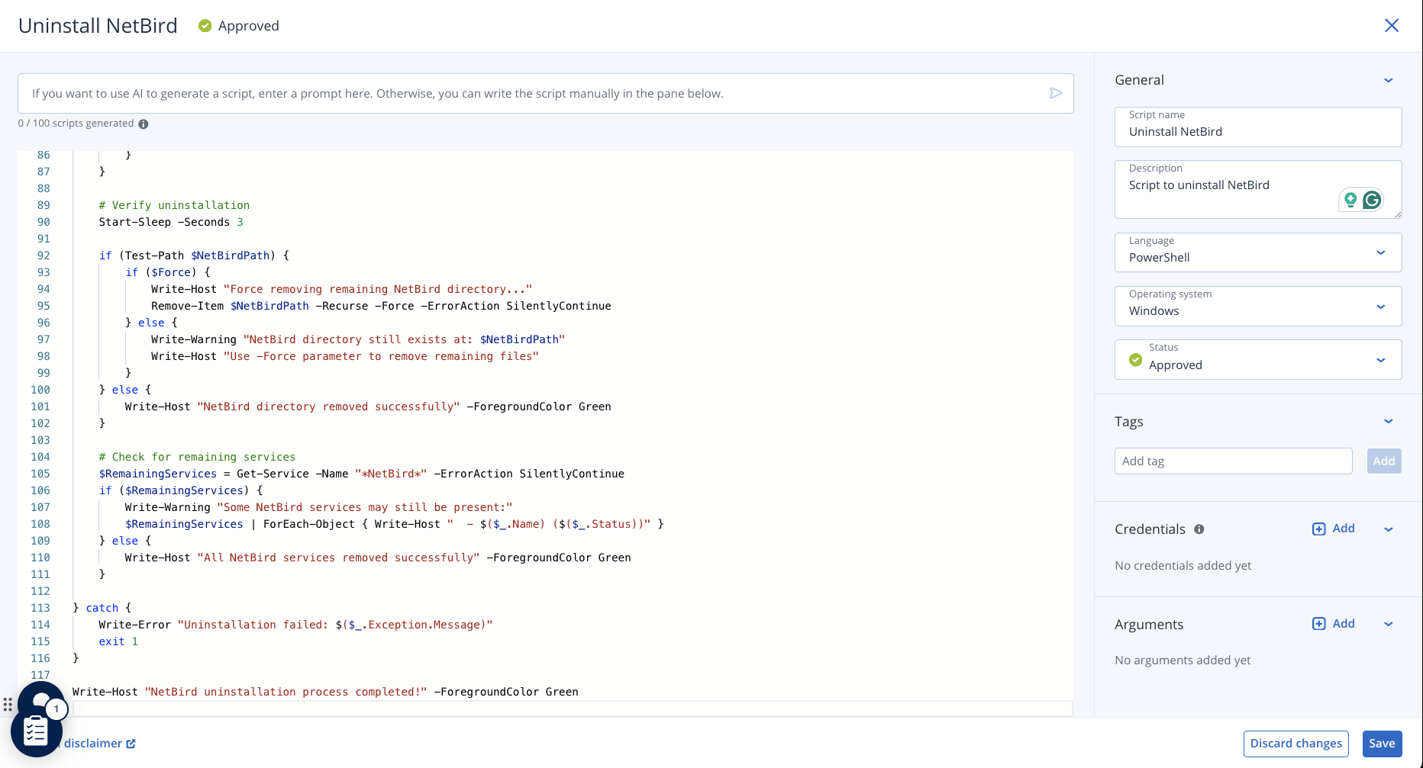Open the Language dropdown showing PowerShell
Viewport: 1423px width, 768px height.
click(1380, 252)
